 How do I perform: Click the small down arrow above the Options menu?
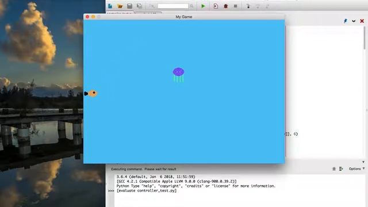point(363,162)
